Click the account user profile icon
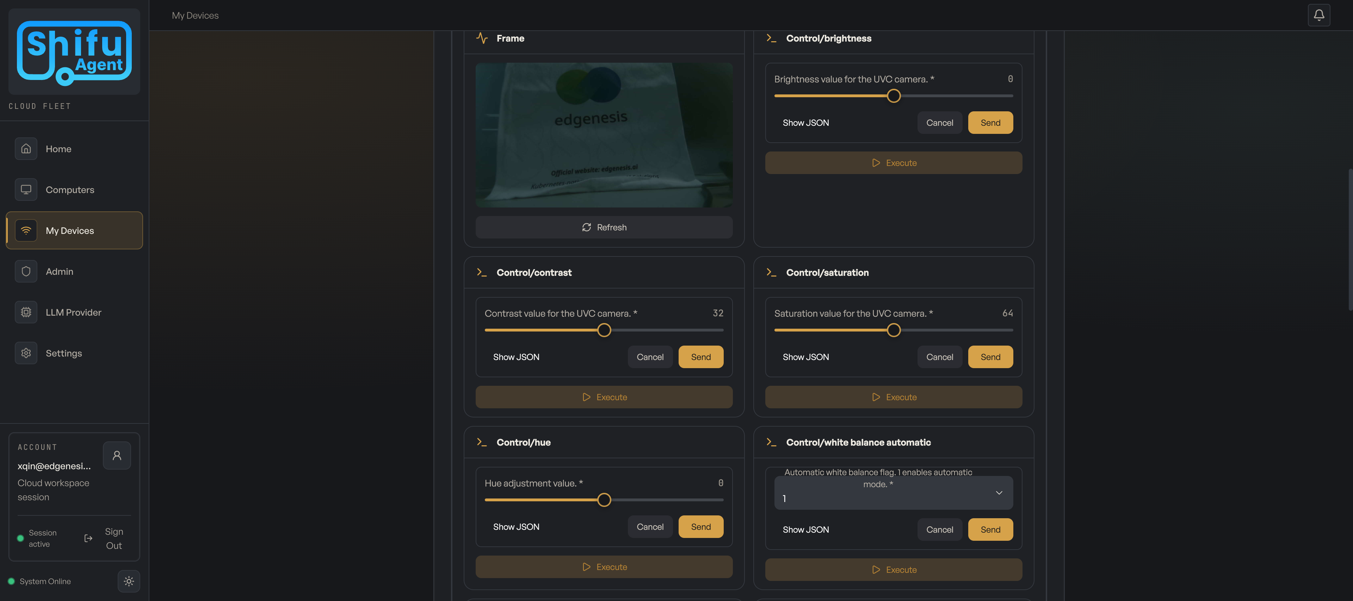This screenshot has width=1353, height=601. click(x=117, y=455)
